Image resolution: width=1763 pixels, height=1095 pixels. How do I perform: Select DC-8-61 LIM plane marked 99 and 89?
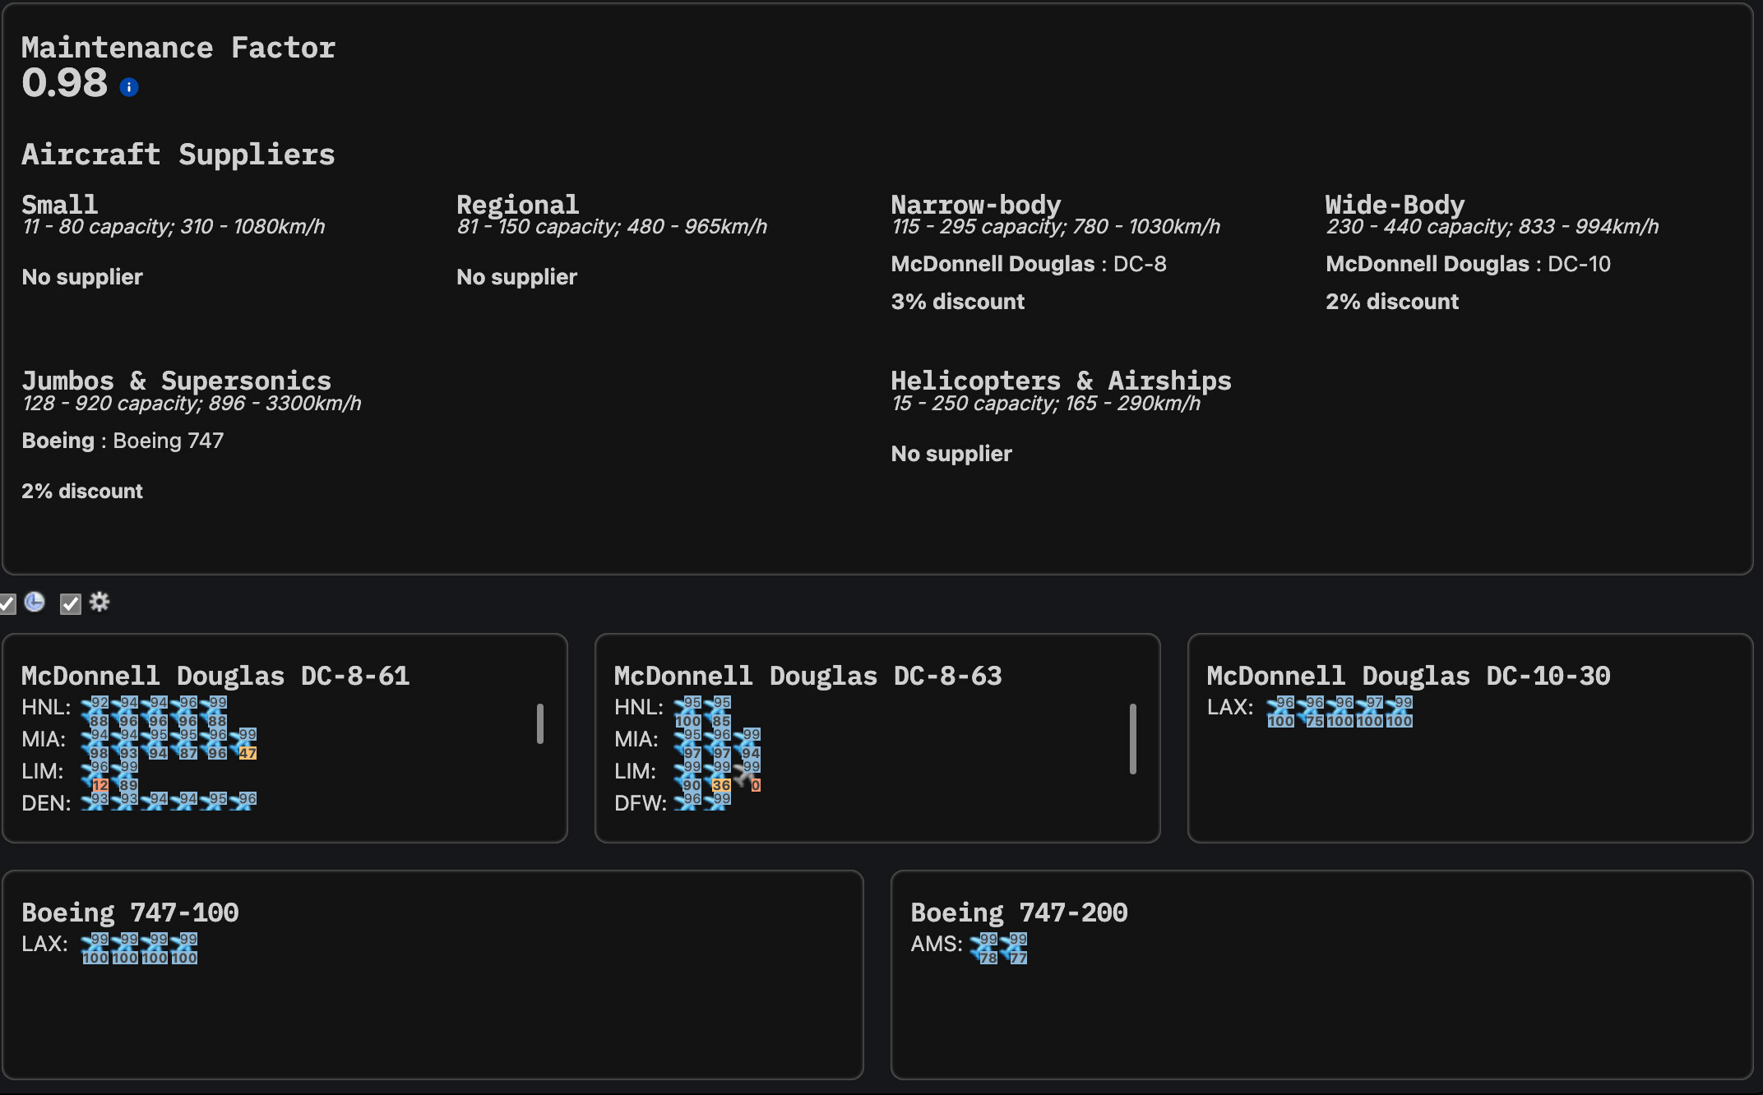(125, 776)
